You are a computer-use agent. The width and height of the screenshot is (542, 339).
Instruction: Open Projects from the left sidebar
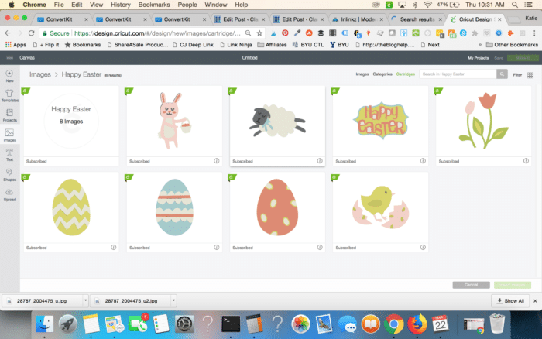tap(9, 116)
